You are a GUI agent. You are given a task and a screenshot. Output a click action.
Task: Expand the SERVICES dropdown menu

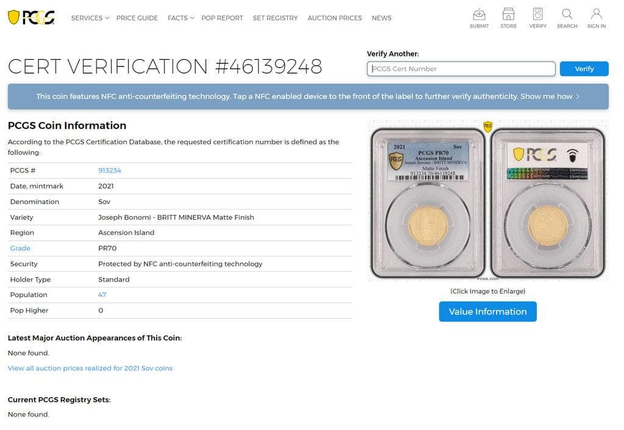(87, 18)
